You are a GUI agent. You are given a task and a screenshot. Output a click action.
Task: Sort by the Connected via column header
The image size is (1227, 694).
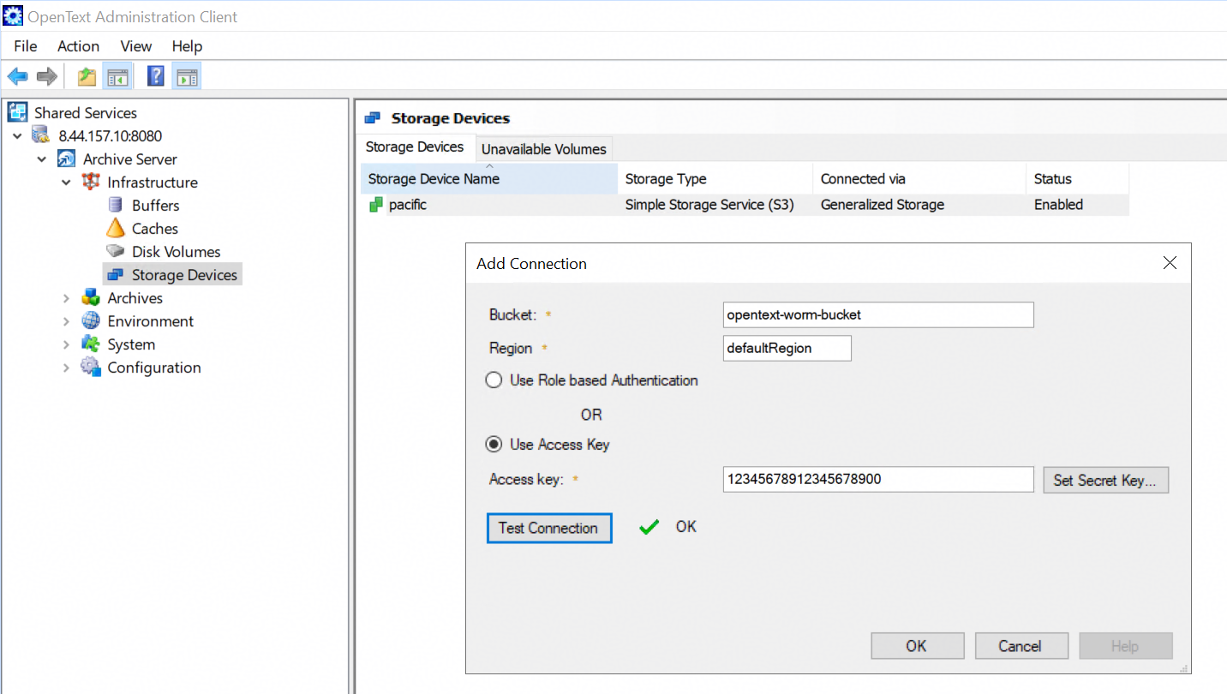point(919,179)
